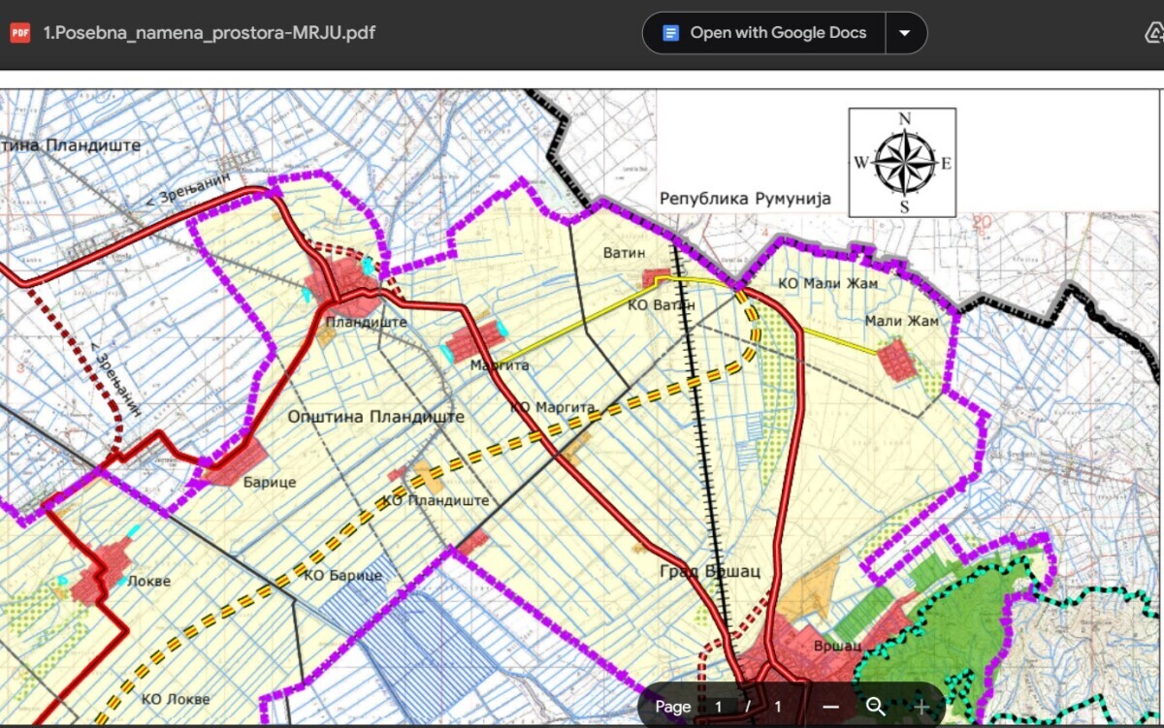Viewport: 1164px width, 728px height.
Task: Click the Локве settlement label
Action: (x=148, y=582)
